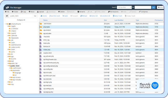Create a new file with +File

click(7, 12)
